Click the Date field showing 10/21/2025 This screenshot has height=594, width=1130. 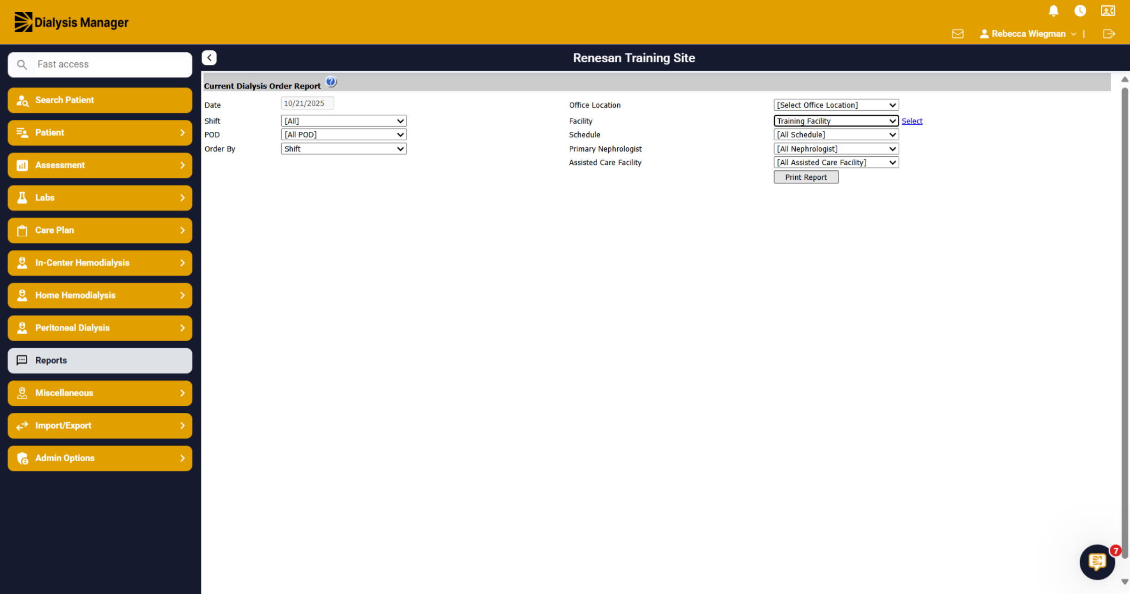click(307, 104)
